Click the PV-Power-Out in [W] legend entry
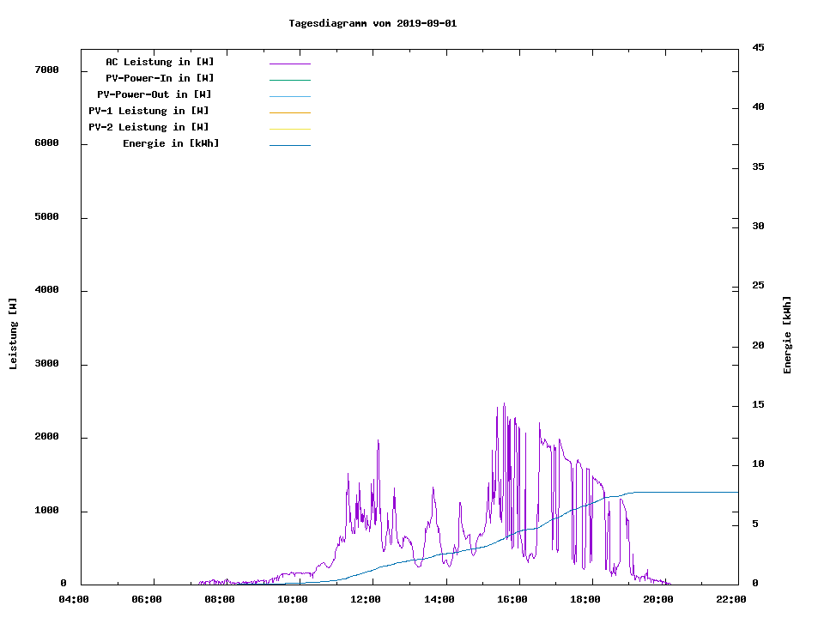 point(154,94)
